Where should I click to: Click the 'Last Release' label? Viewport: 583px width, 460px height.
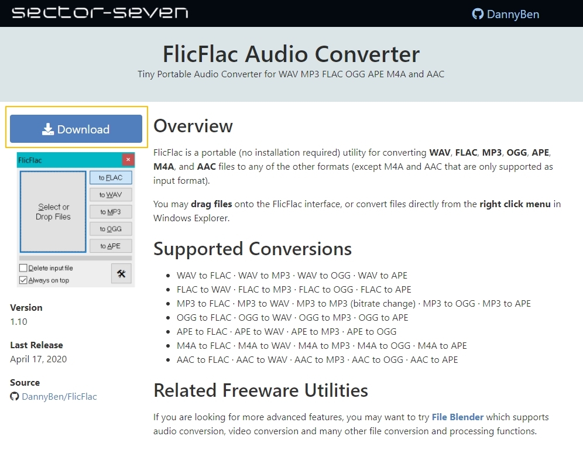point(36,345)
